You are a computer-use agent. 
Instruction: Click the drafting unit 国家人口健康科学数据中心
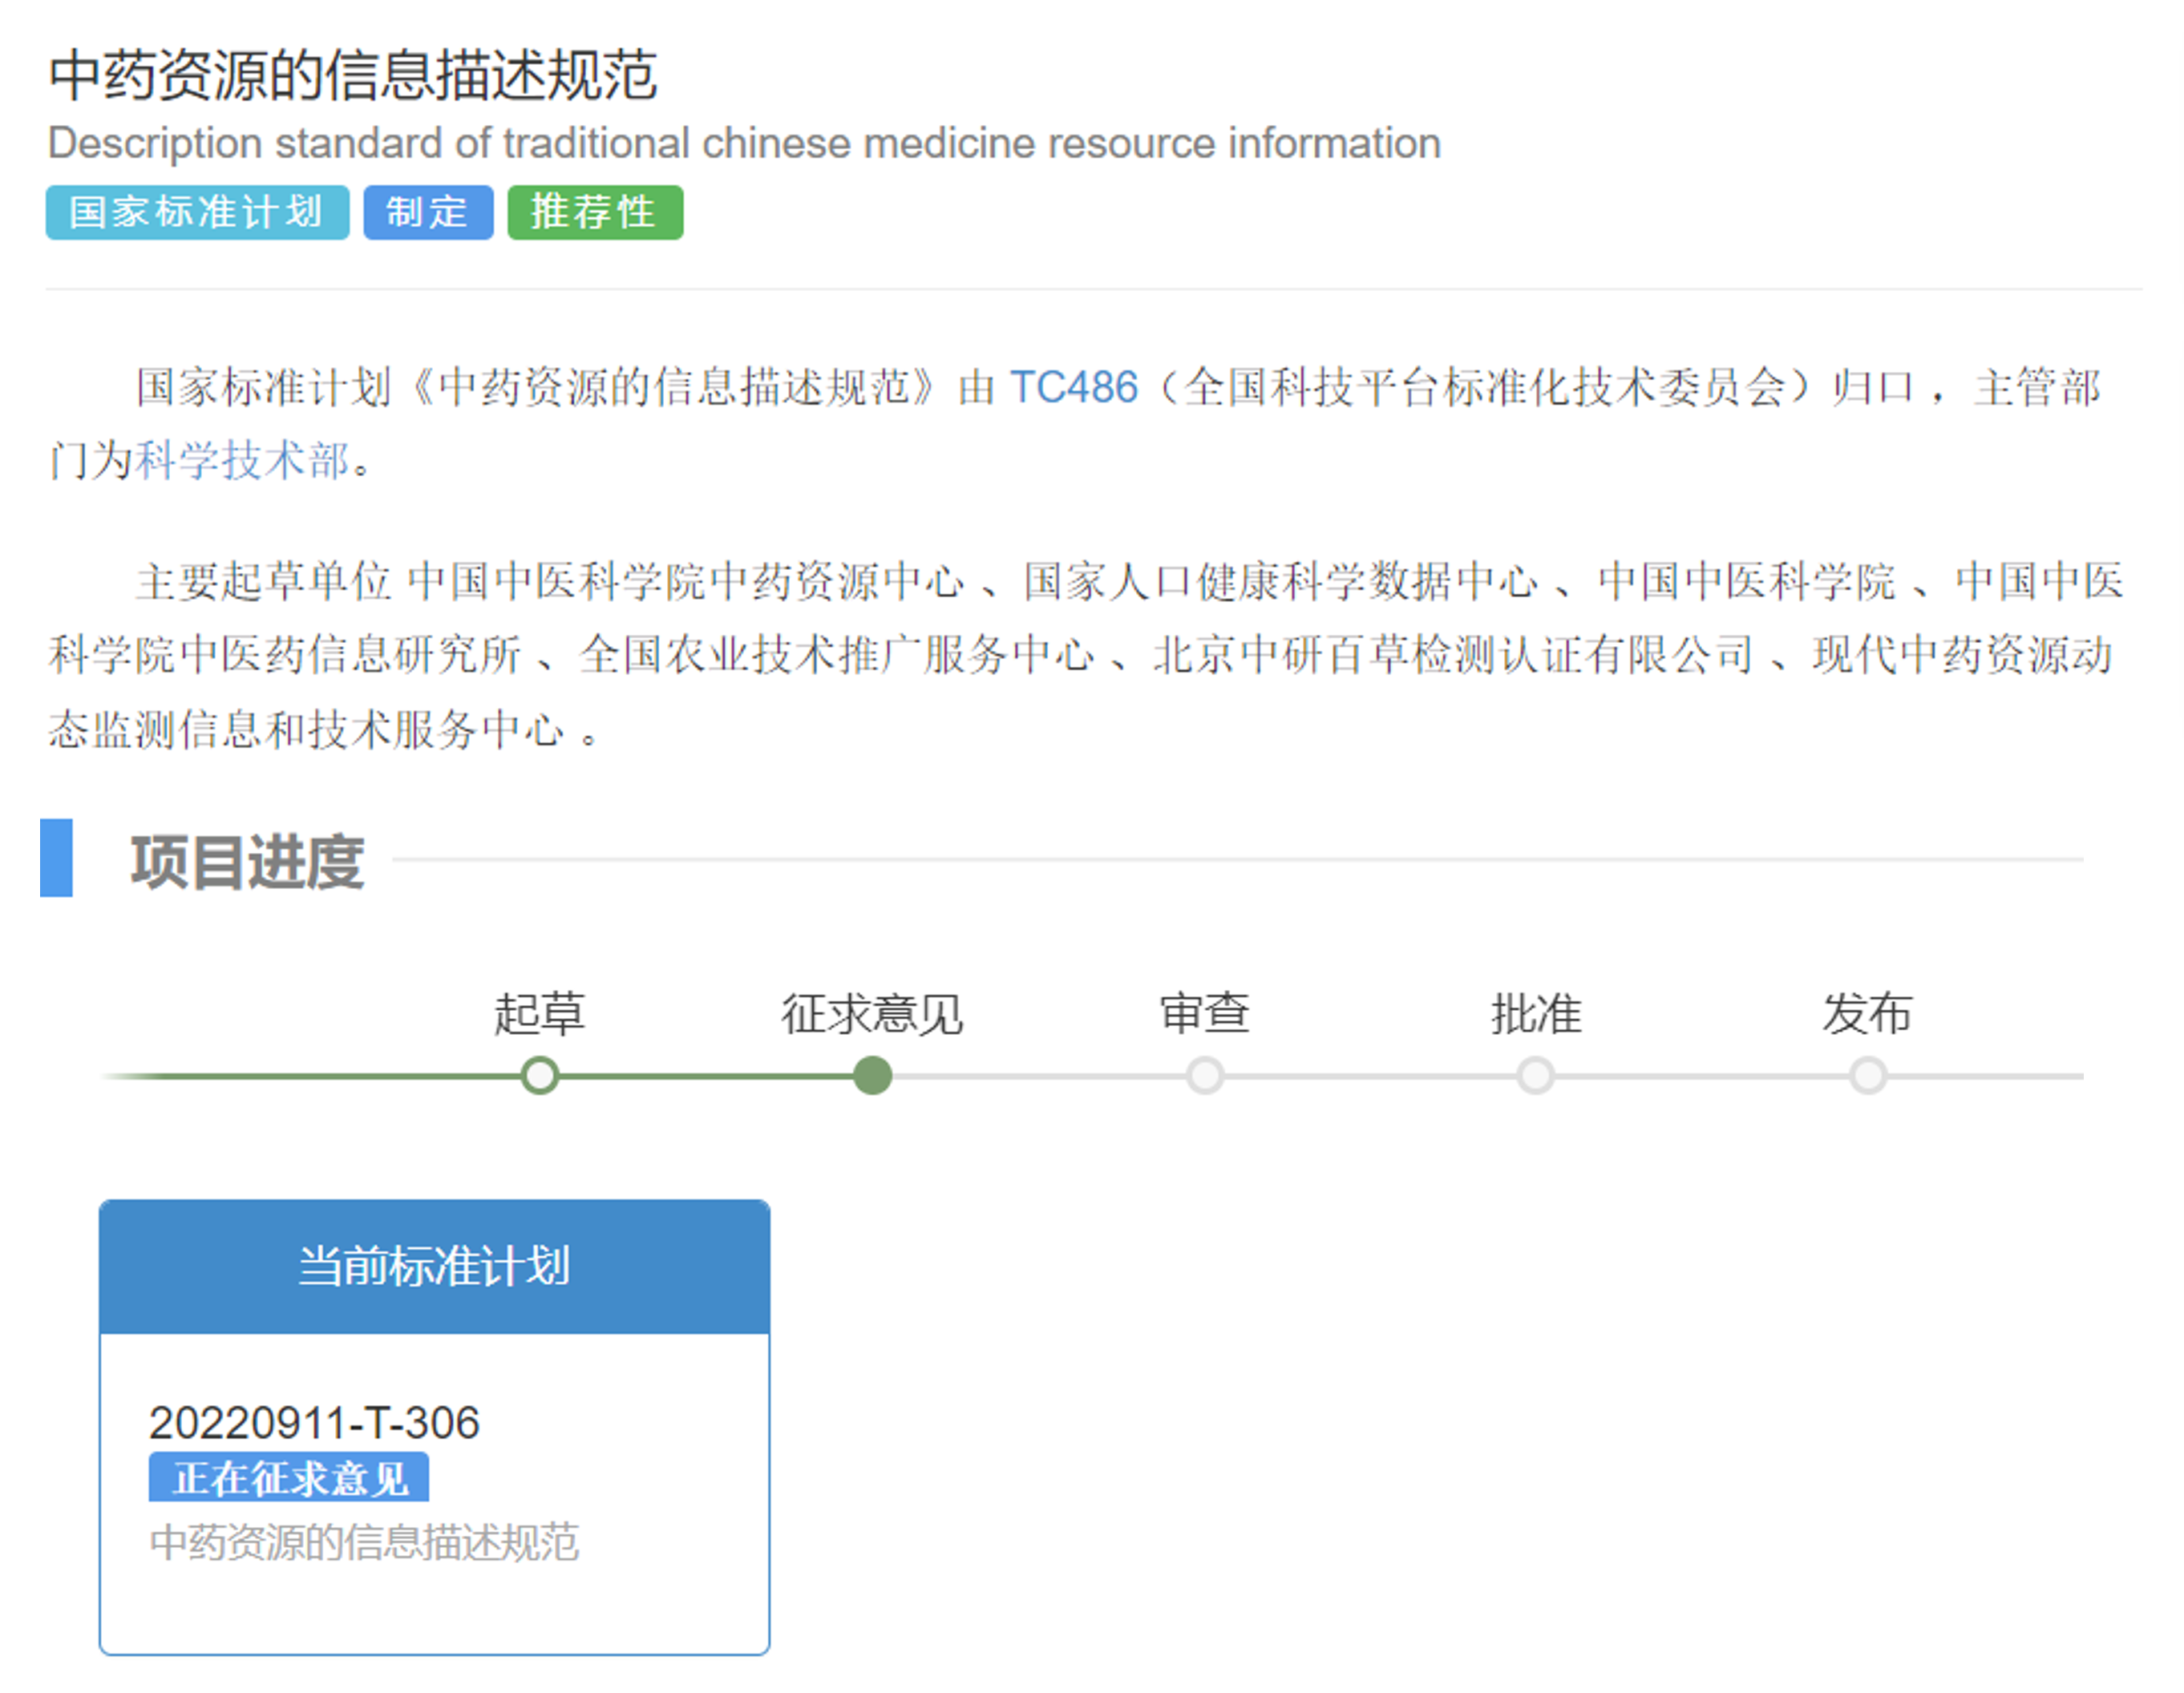pyautogui.click(x=1280, y=581)
